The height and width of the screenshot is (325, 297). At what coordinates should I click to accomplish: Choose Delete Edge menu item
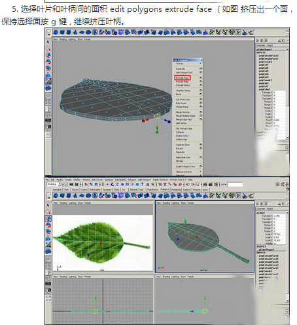pyautogui.click(x=181, y=140)
